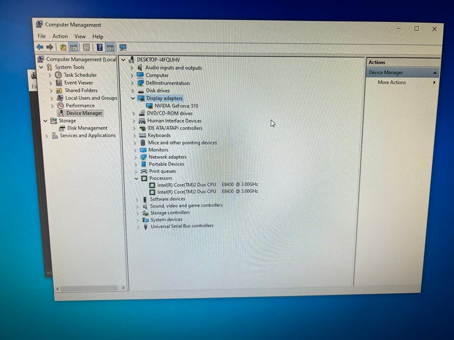This screenshot has width=454, height=340.
Task: Select the Event Viewer icon
Action: (x=59, y=83)
